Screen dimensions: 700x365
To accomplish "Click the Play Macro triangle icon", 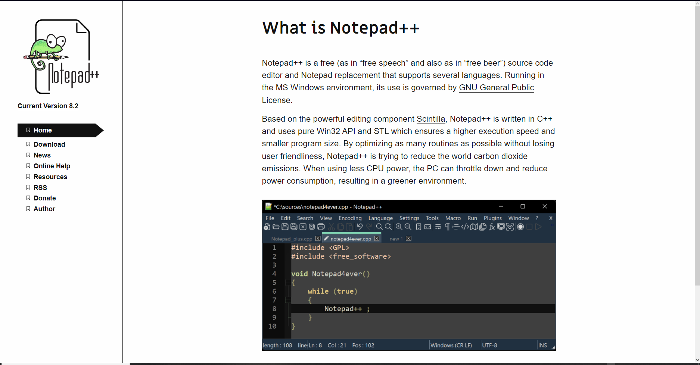I will pyautogui.click(x=538, y=227).
